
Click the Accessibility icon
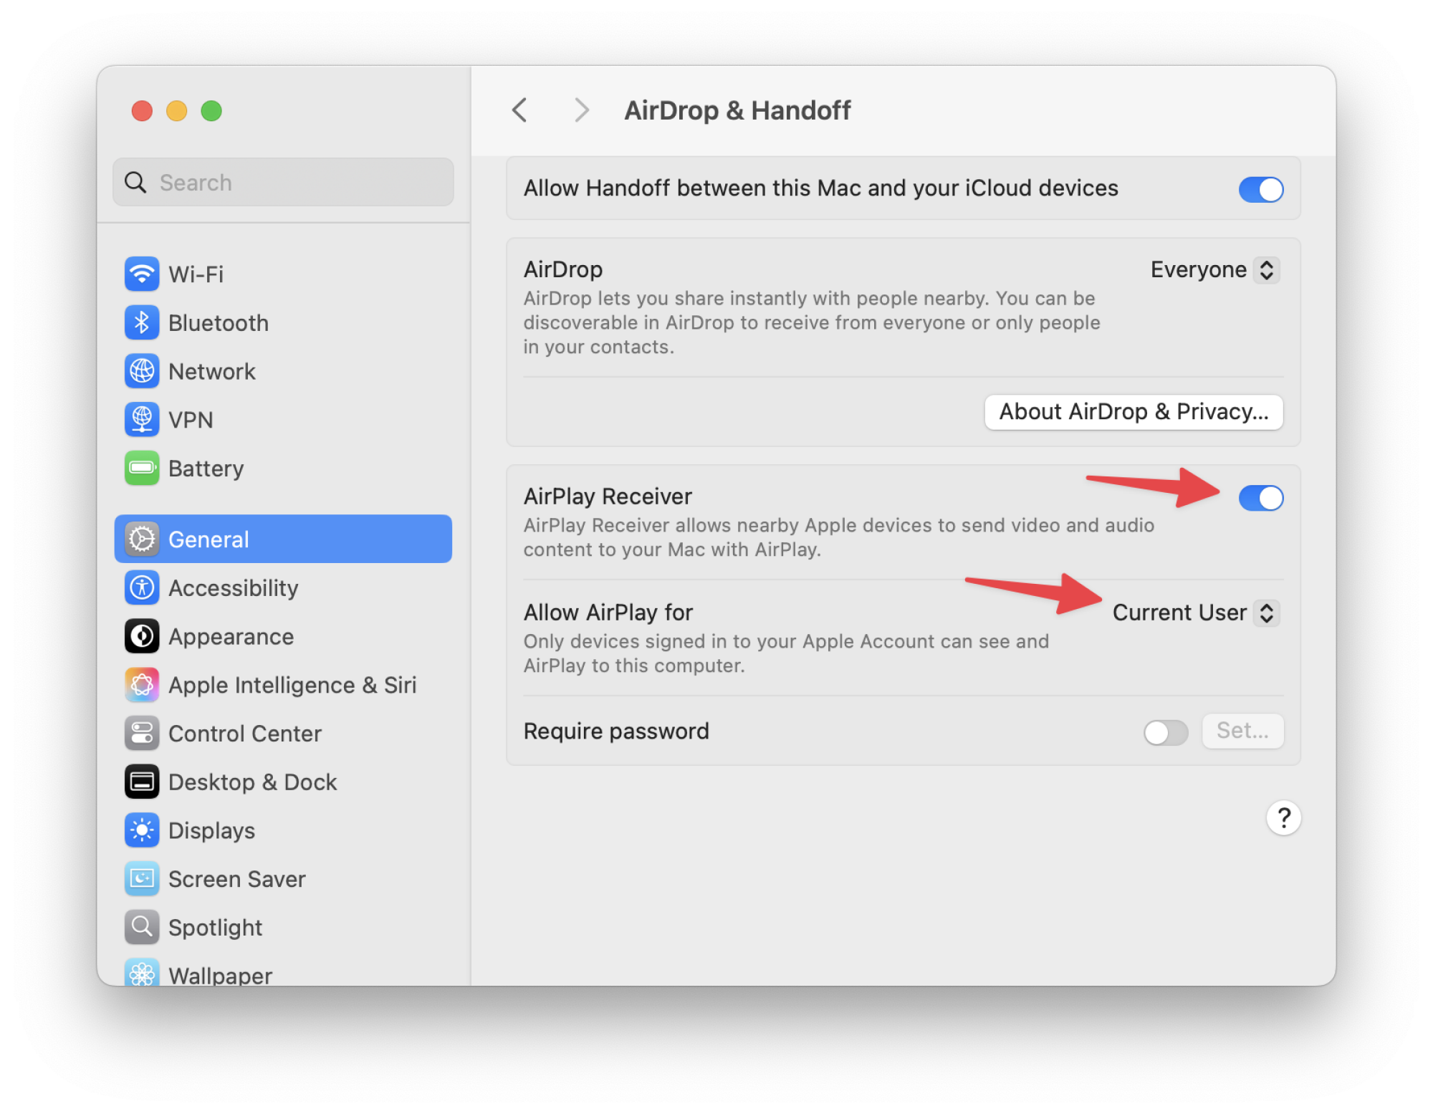(142, 587)
